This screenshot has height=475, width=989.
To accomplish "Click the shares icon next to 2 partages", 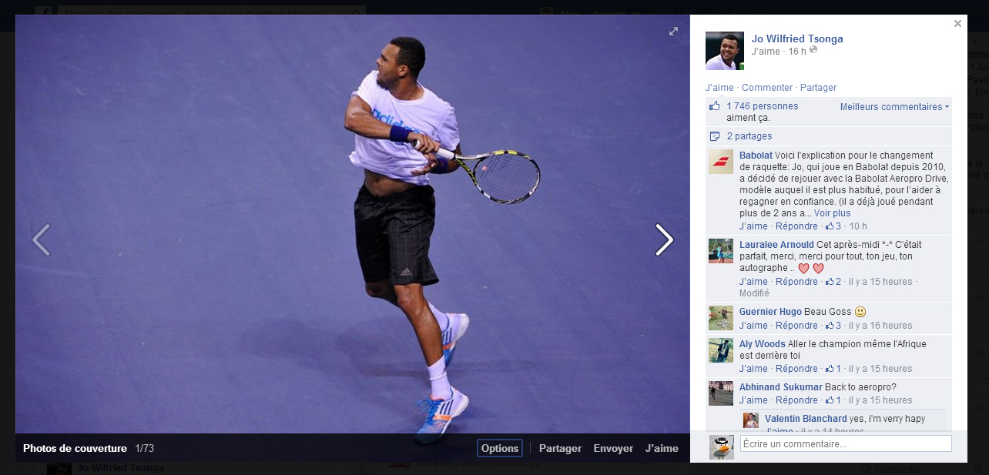I will pyautogui.click(x=715, y=136).
